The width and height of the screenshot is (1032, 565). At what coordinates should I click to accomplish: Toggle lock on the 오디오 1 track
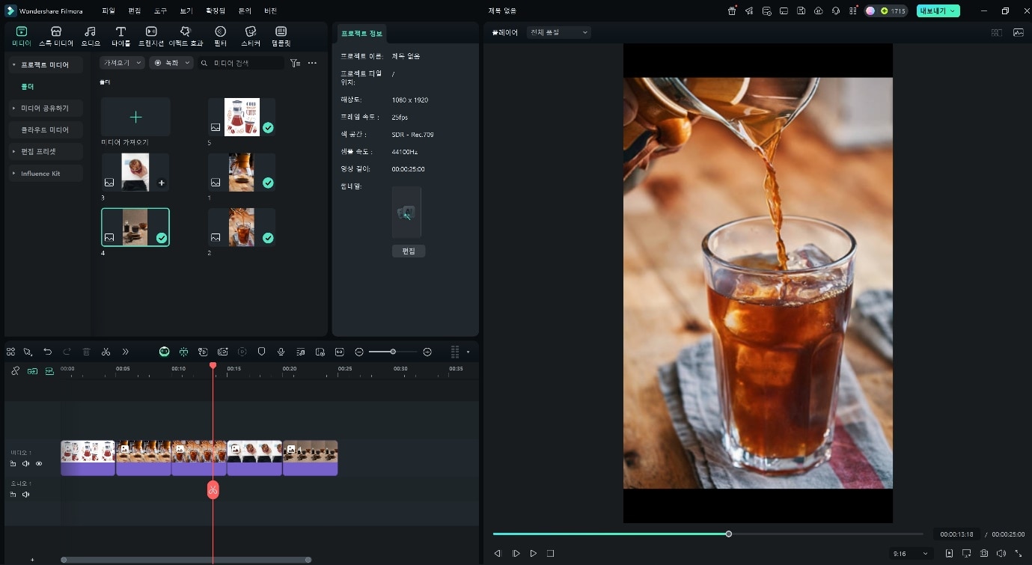(x=13, y=495)
